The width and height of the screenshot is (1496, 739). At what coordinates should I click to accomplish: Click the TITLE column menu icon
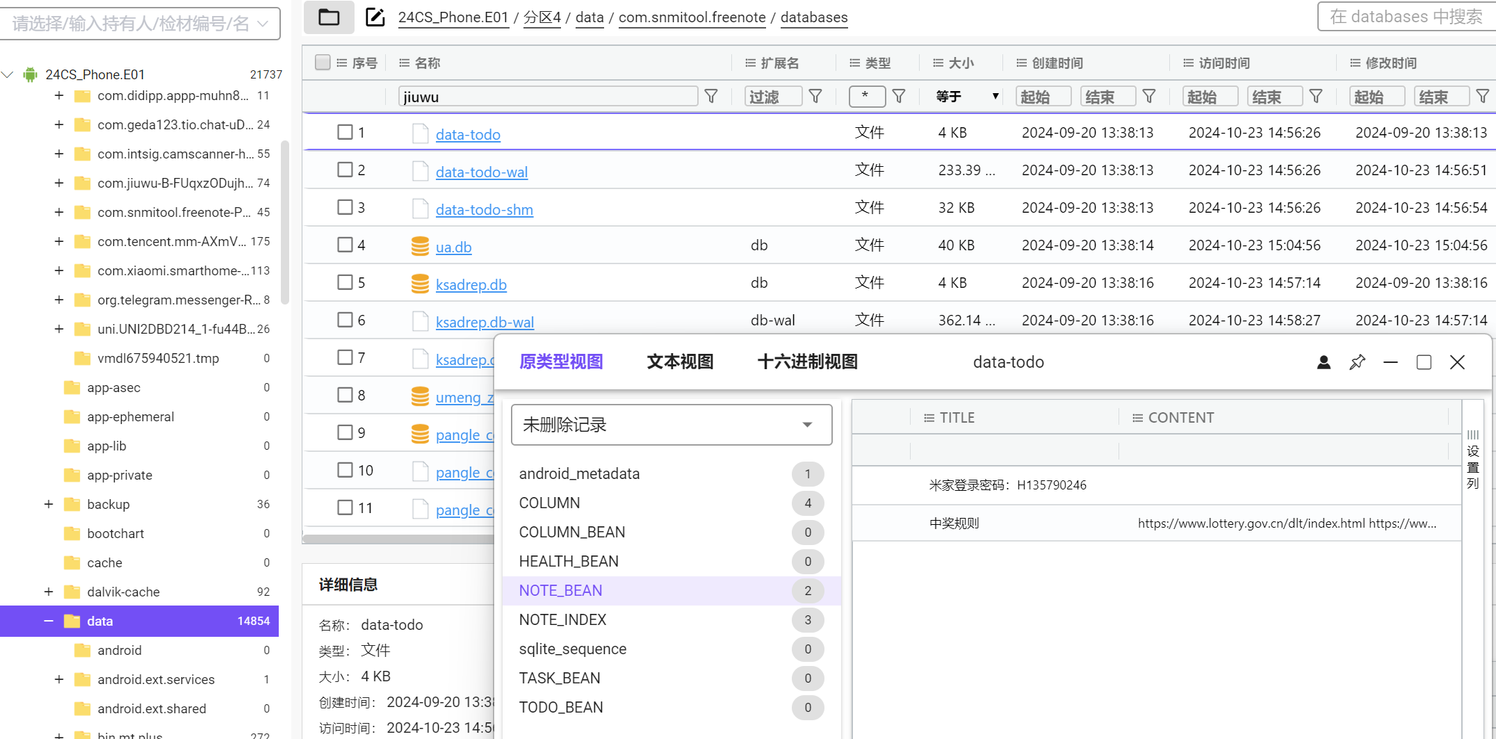[x=929, y=418]
